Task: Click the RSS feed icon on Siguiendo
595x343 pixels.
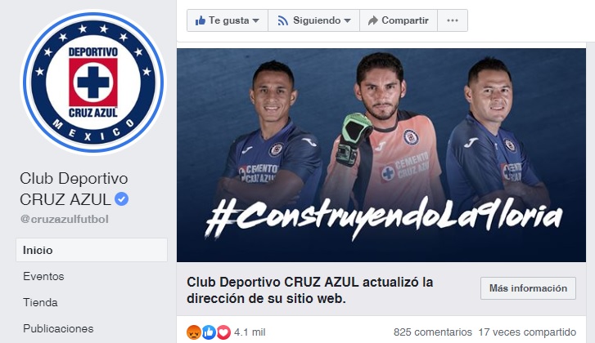Action: pyautogui.click(x=282, y=20)
